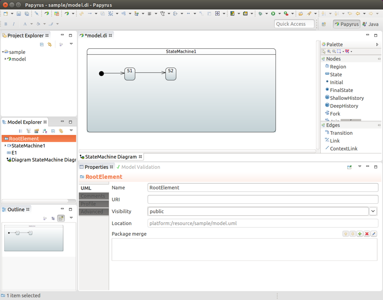The width and height of the screenshot is (383, 300).
Task: Click the pencil edit Package merge button
Action: tap(374, 234)
